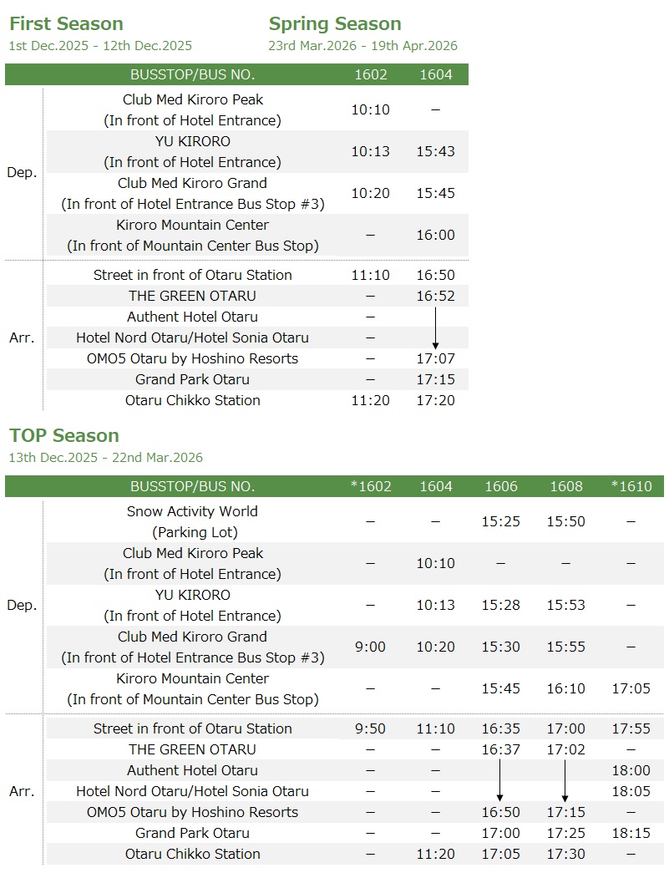This screenshot has width=669, height=873.
Task: Click the 18:15 Grand Park Otaru arrival time
Action: coord(631,833)
